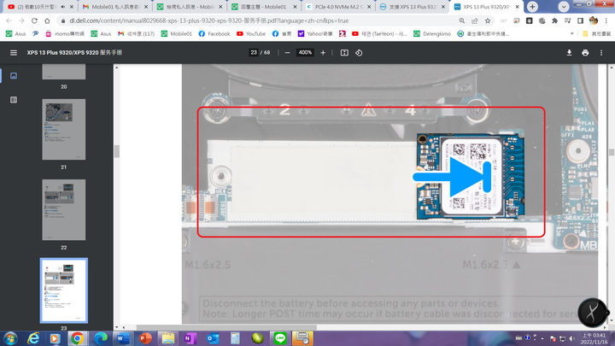Show hidden system tray icons
Image resolution: width=615 pixels, height=346 pixels.
(x=542, y=338)
